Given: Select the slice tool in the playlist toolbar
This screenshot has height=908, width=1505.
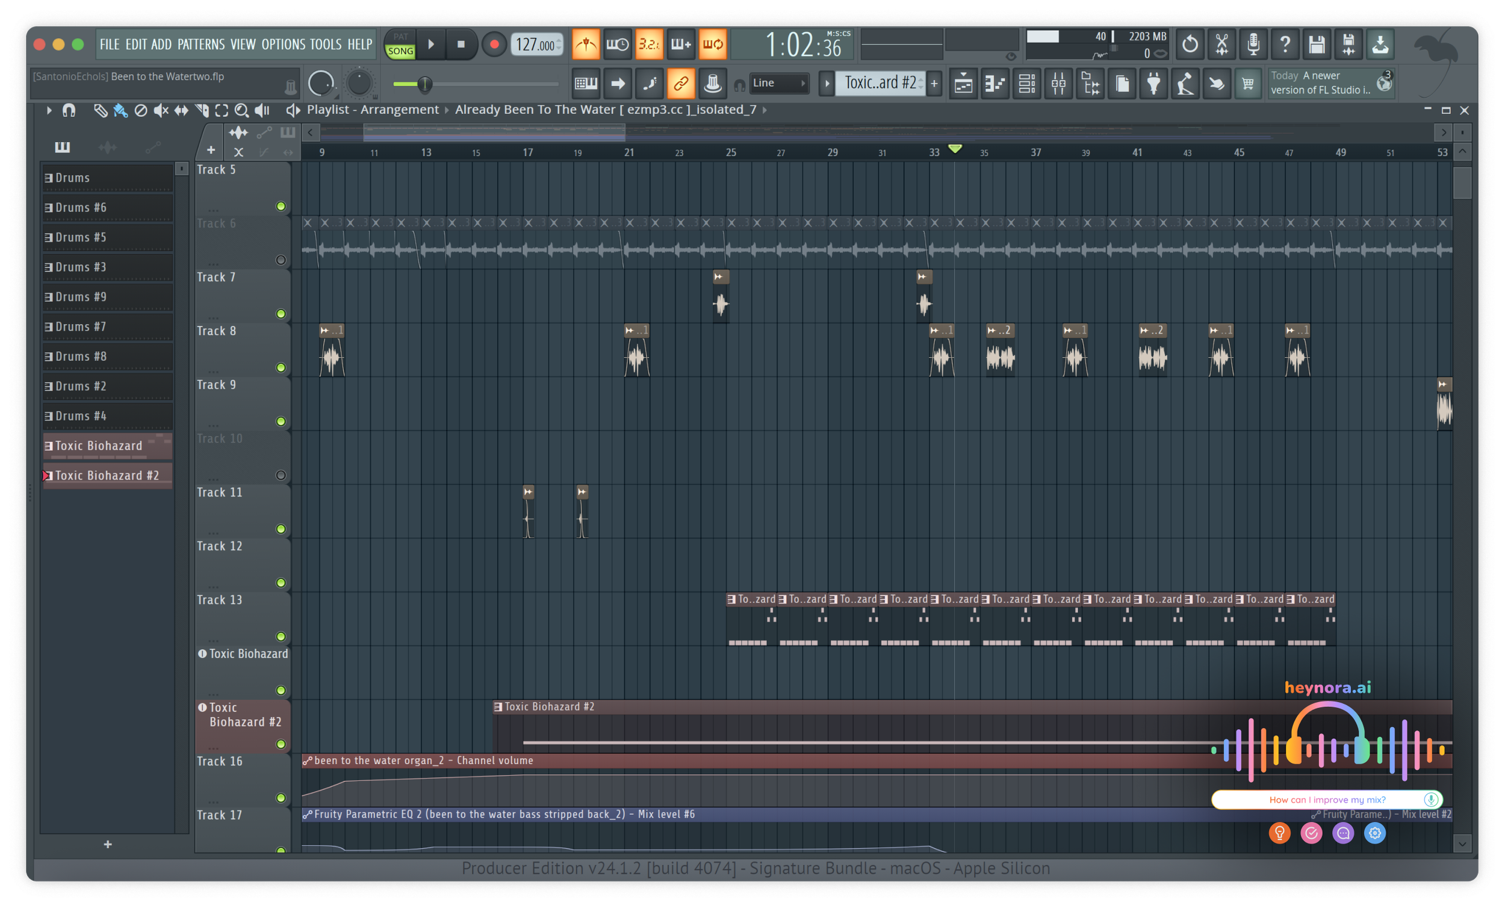Looking at the screenshot, I should point(202,111).
